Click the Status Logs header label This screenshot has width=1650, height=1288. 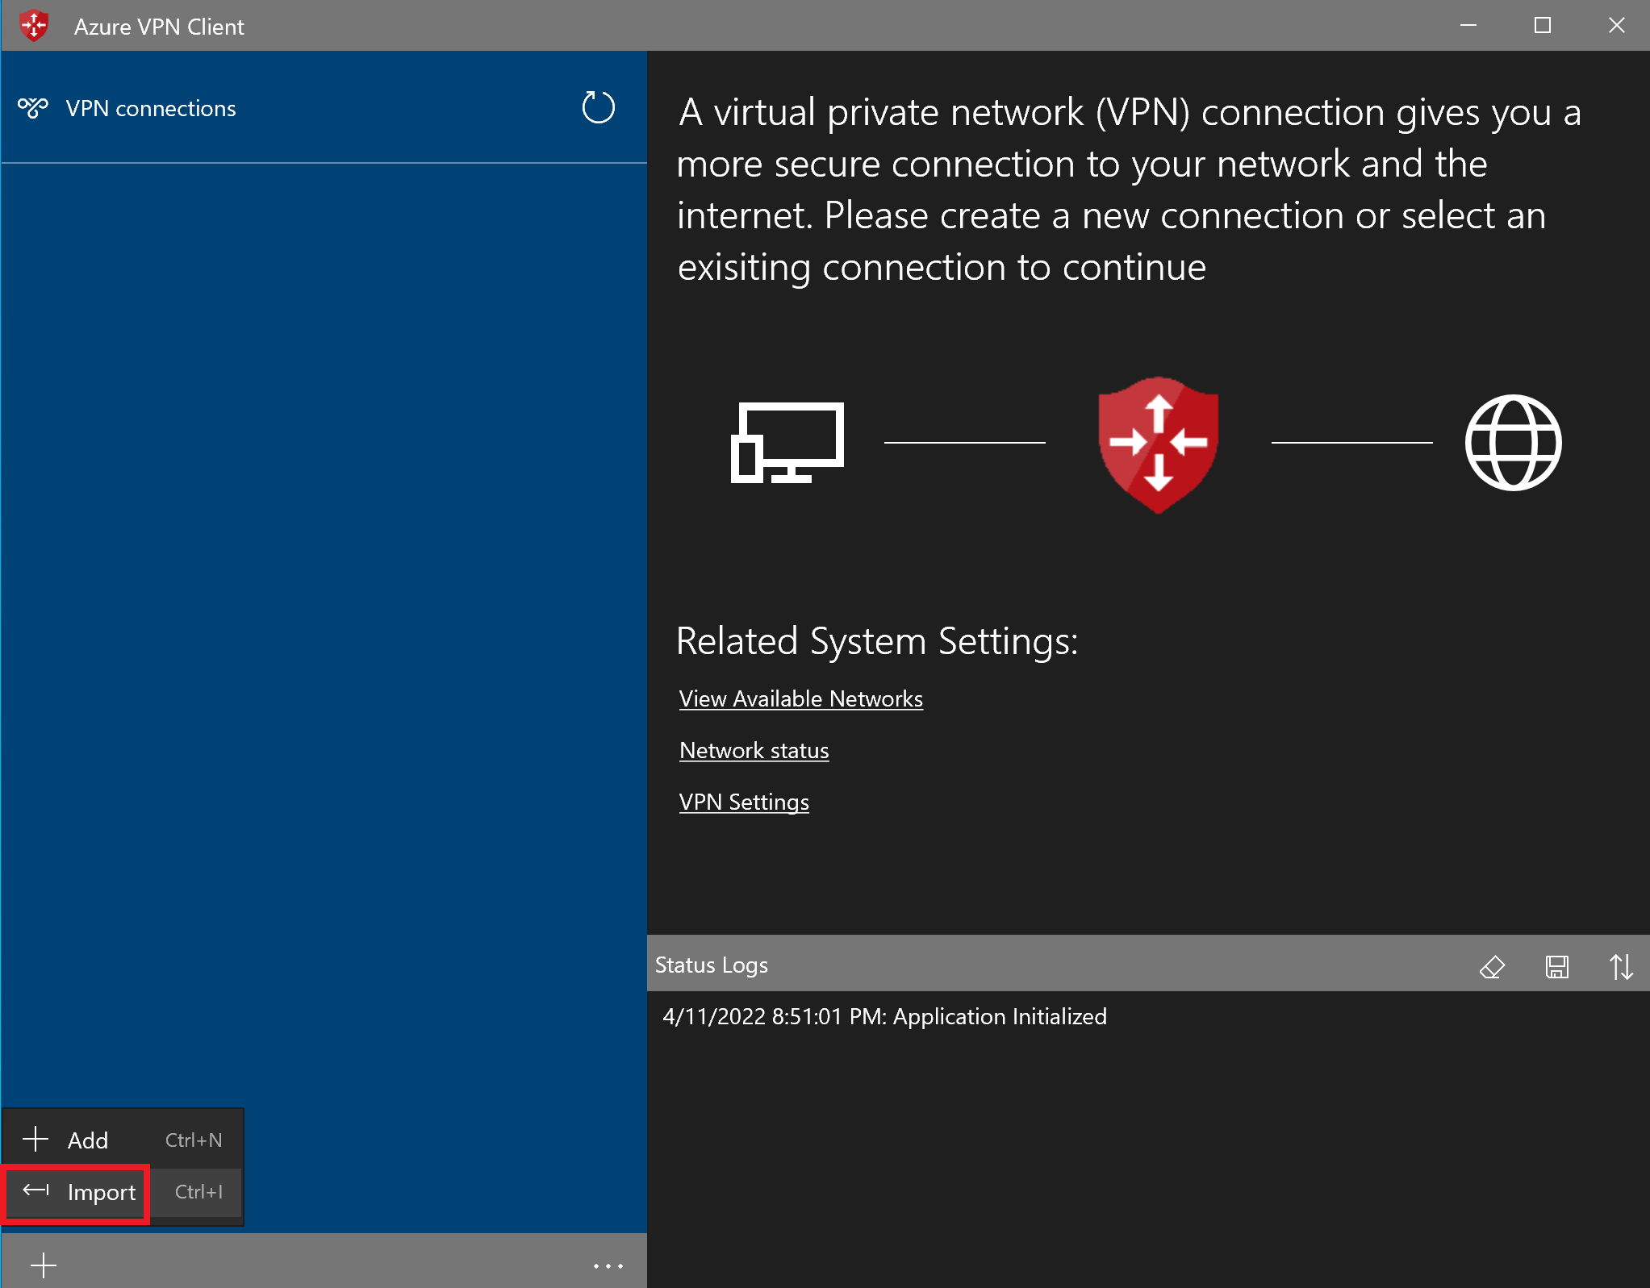coord(711,965)
